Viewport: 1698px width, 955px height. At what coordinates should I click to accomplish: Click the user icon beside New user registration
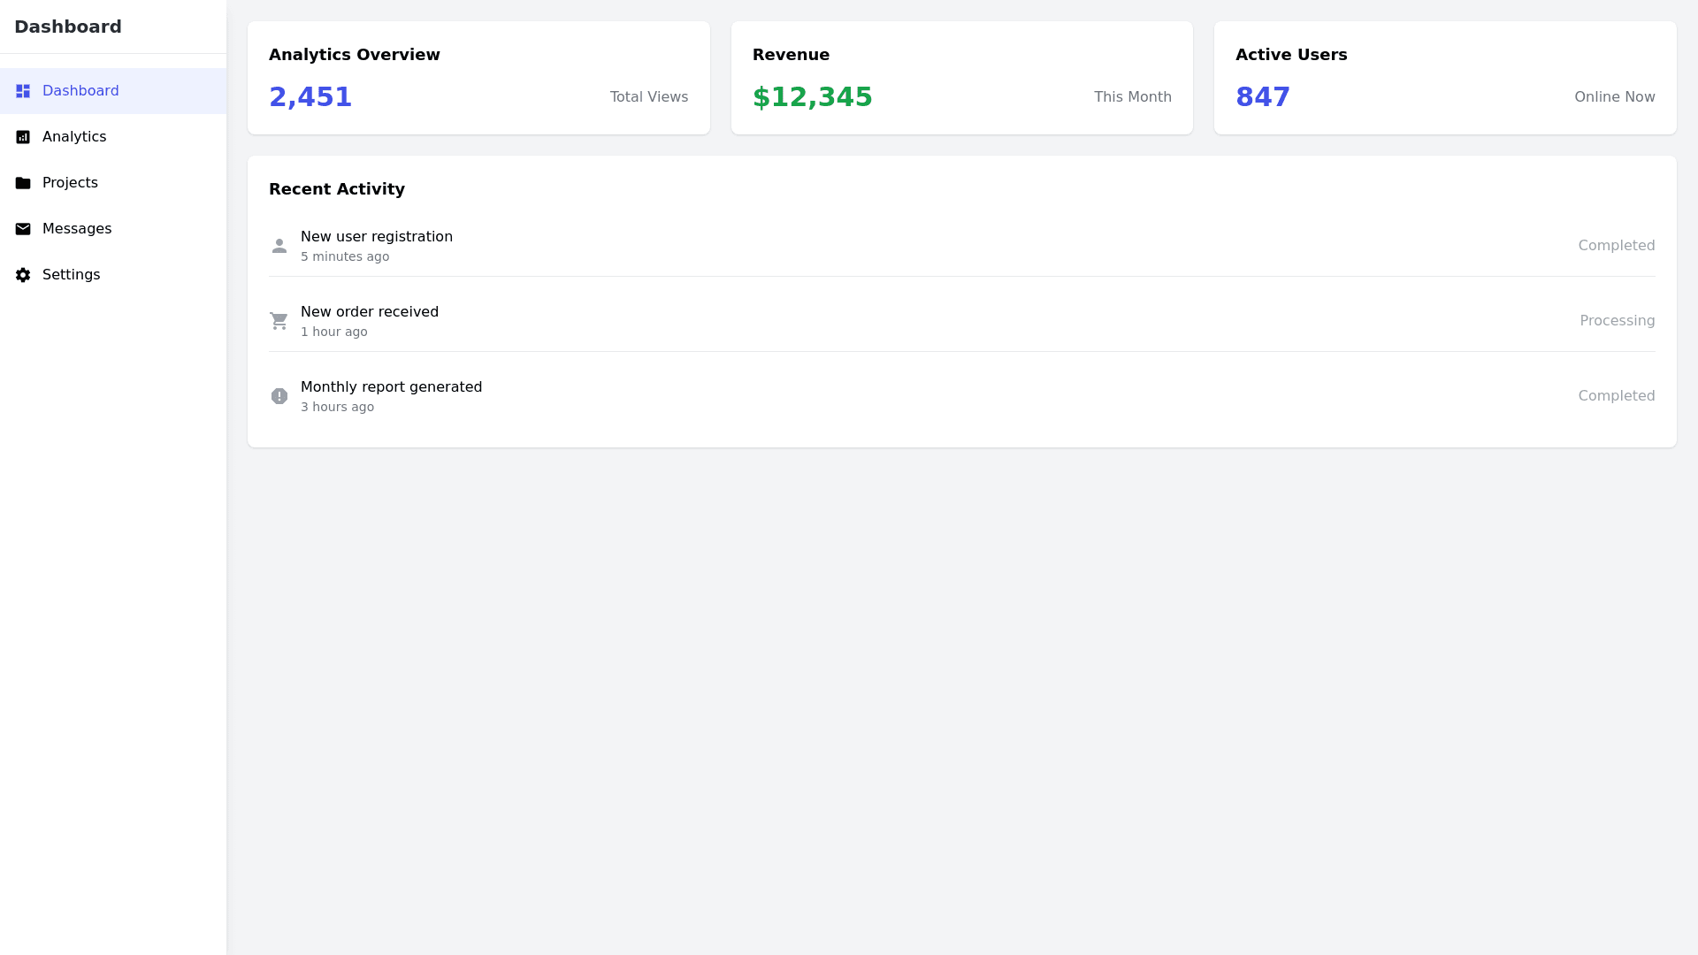[x=279, y=246]
